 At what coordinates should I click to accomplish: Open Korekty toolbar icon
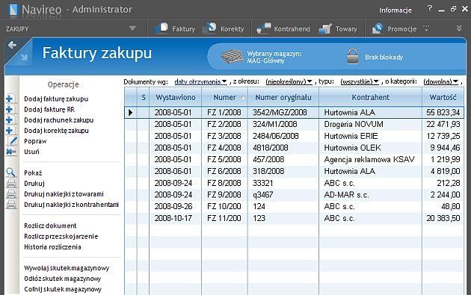pos(209,28)
